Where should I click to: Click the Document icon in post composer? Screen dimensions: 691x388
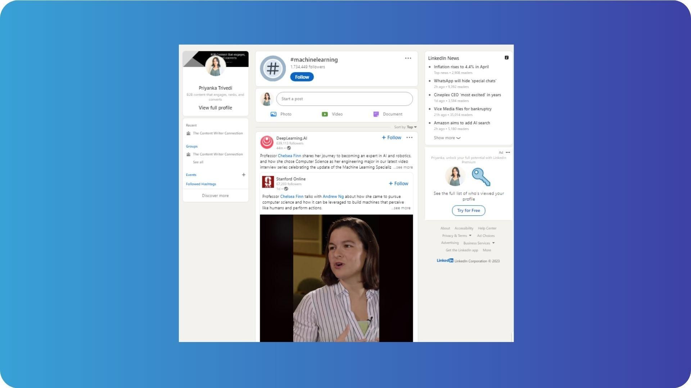376,114
